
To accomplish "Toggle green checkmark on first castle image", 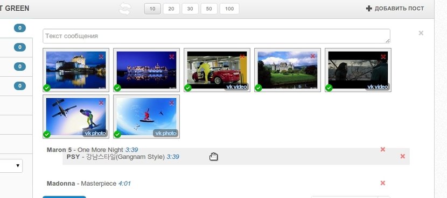I will (x=47, y=88).
